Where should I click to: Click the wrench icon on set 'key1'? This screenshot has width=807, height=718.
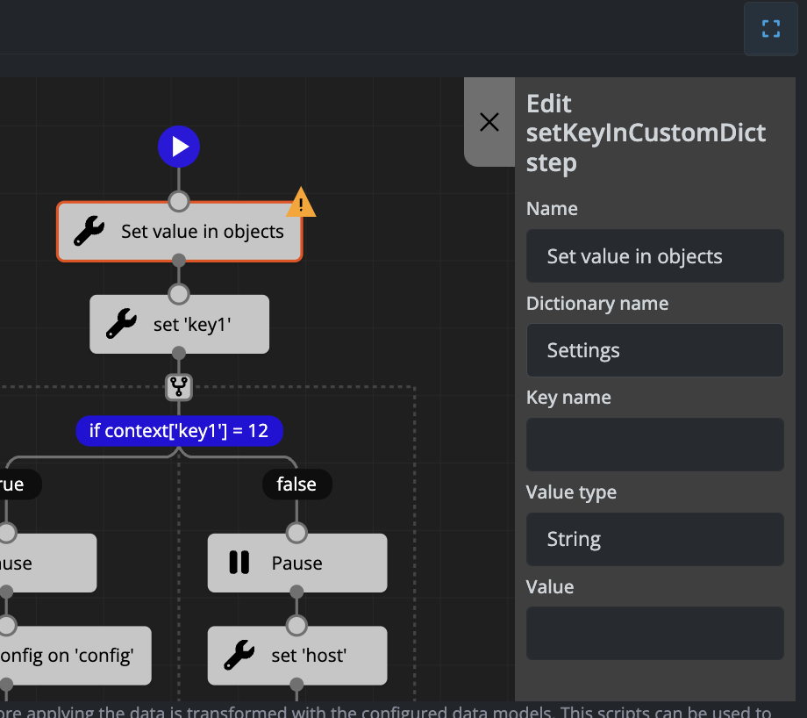coord(121,324)
